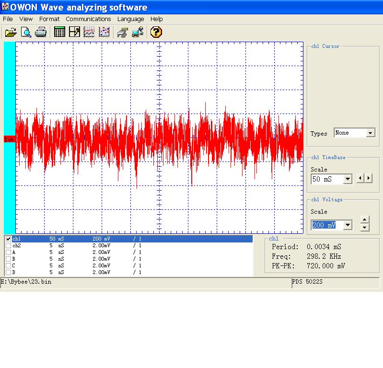Enable the A channel checkbox

[8, 252]
